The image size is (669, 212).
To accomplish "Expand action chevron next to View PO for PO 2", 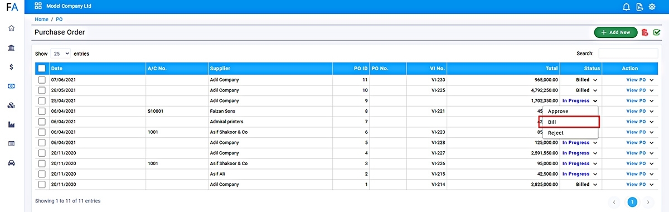I will [651, 174].
